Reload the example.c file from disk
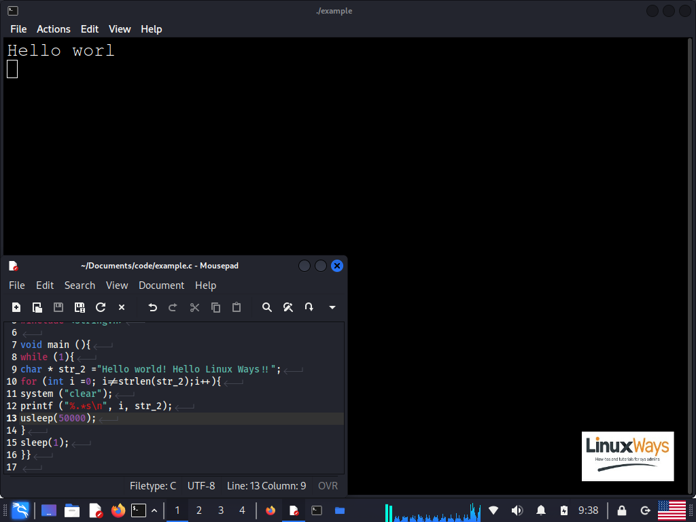 [101, 307]
